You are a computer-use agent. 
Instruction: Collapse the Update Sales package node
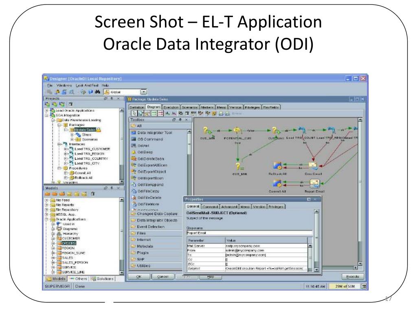(x=66, y=130)
